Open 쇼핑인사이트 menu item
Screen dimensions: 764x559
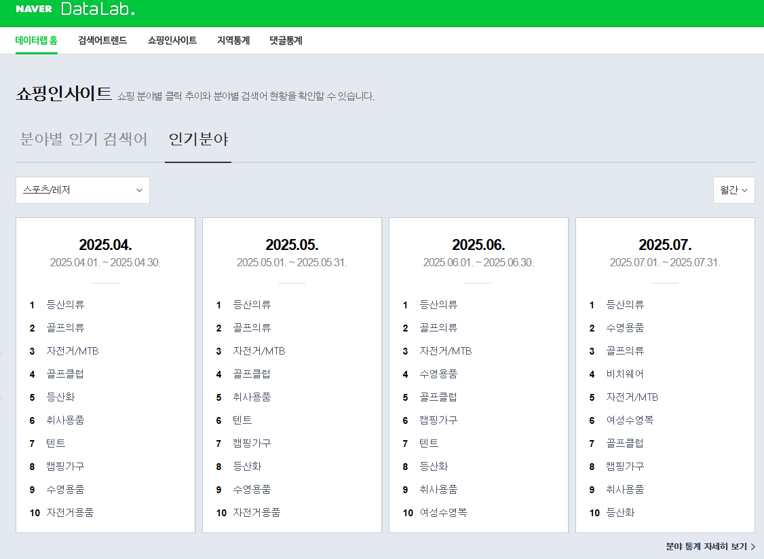172,41
